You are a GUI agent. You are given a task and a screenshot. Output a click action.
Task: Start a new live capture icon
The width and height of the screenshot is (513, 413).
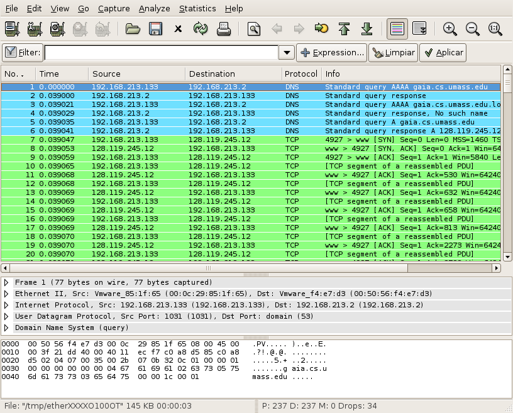pos(57,29)
